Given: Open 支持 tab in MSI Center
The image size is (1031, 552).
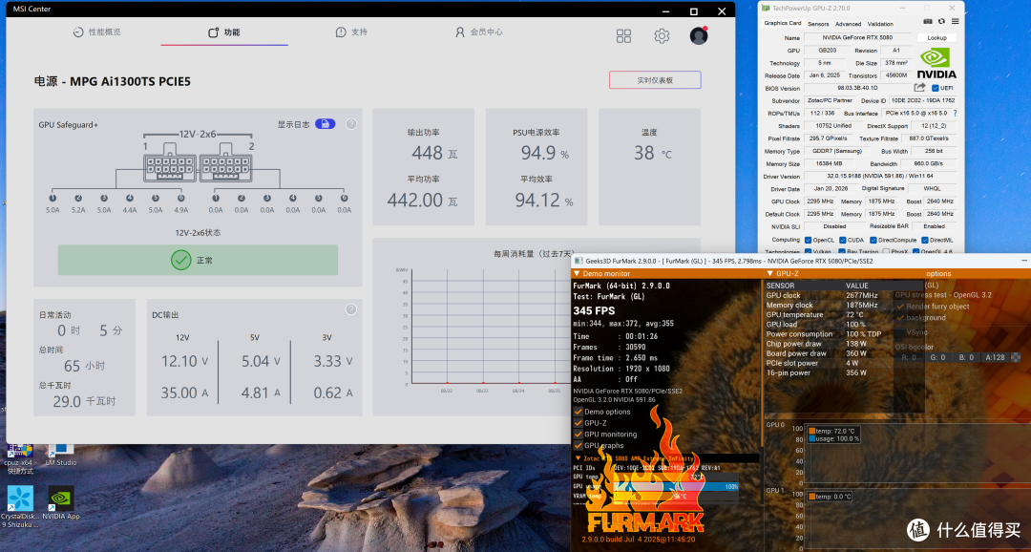Looking at the screenshot, I should (351, 32).
